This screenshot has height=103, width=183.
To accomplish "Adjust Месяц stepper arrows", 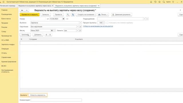I will point(55,31).
